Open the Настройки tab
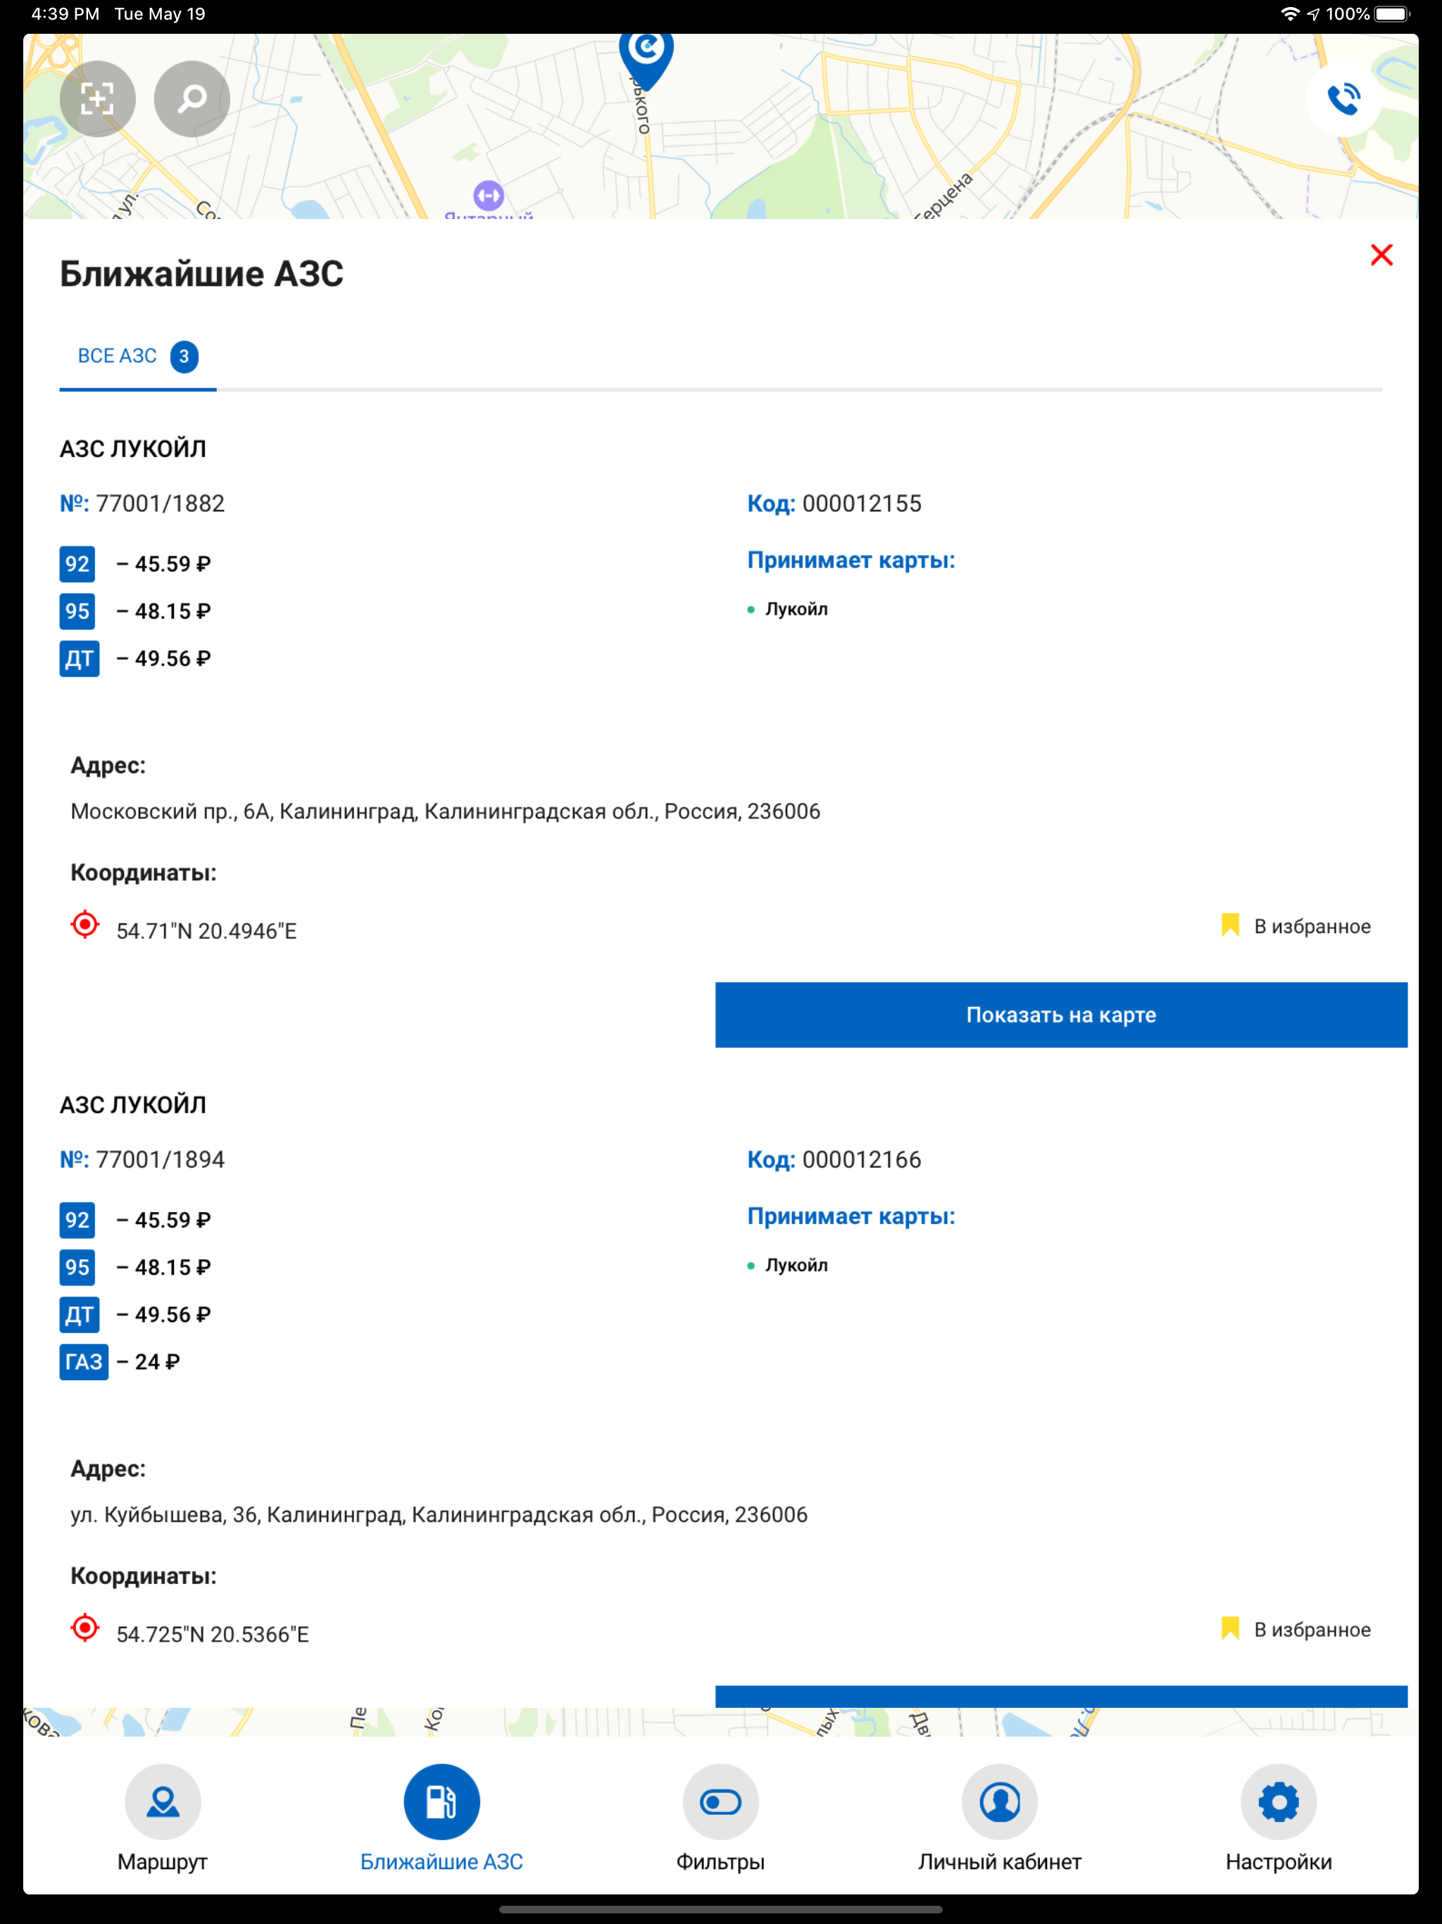Screen dimensions: 1442x1924 pyautogui.click(x=1279, y=1819)
